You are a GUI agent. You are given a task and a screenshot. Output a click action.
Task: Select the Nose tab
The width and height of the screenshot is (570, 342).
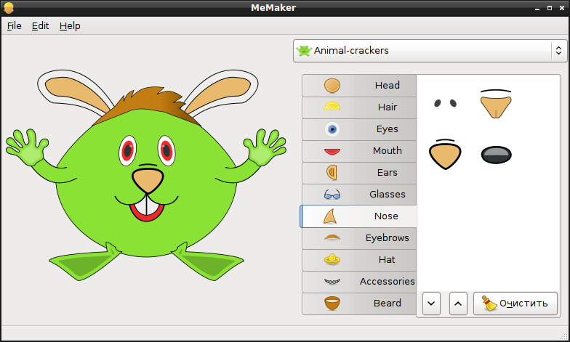click(x=358, y=216)
